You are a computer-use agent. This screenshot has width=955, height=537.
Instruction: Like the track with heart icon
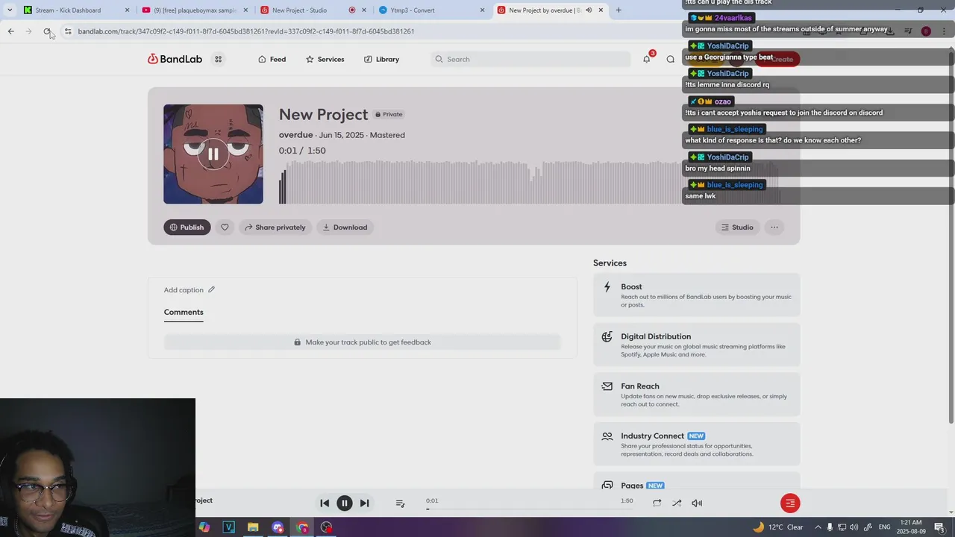click(225, 227)
